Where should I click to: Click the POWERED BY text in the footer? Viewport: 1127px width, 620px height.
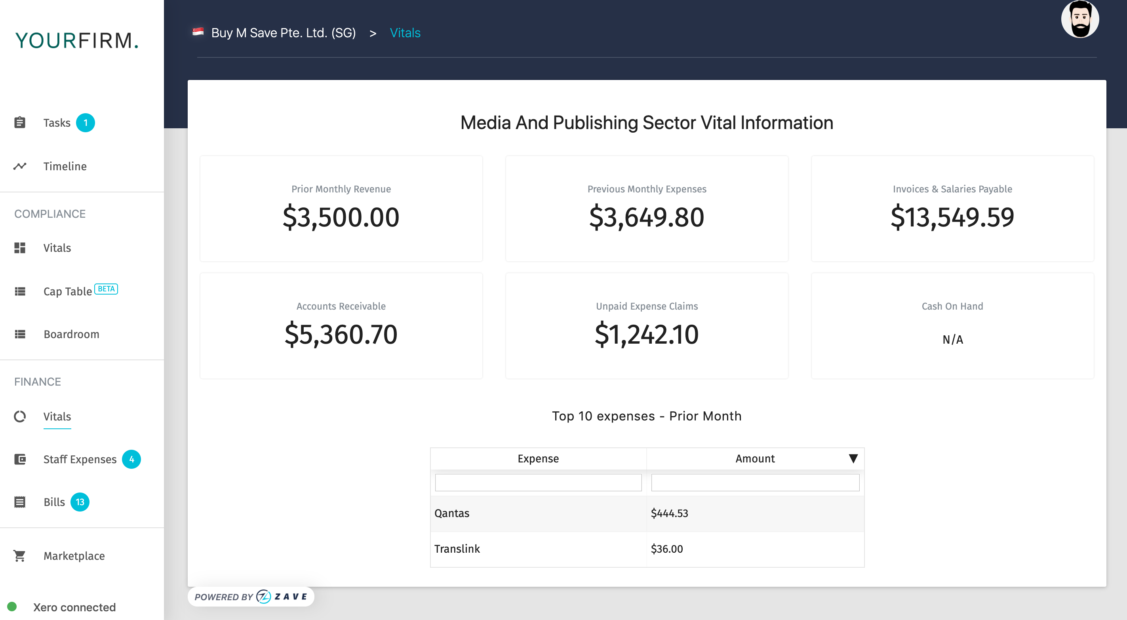coord(224,597)
